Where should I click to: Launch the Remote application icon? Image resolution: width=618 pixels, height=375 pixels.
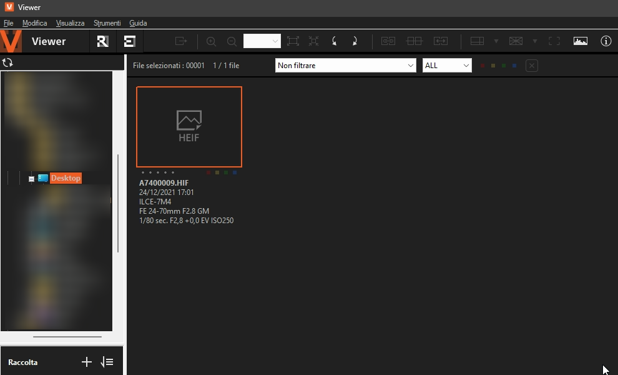[102, 41]
